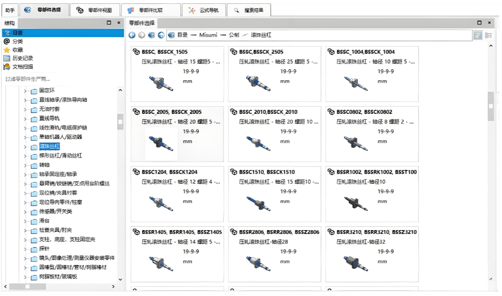Screen dimensions: 502x296
Task: Select the 分类 classification entry
Action: point(17,41)
